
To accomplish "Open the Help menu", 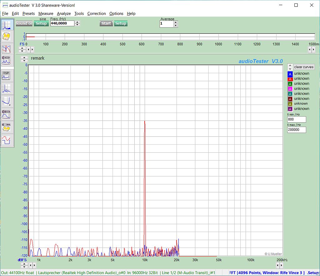I will click(131, 13).
